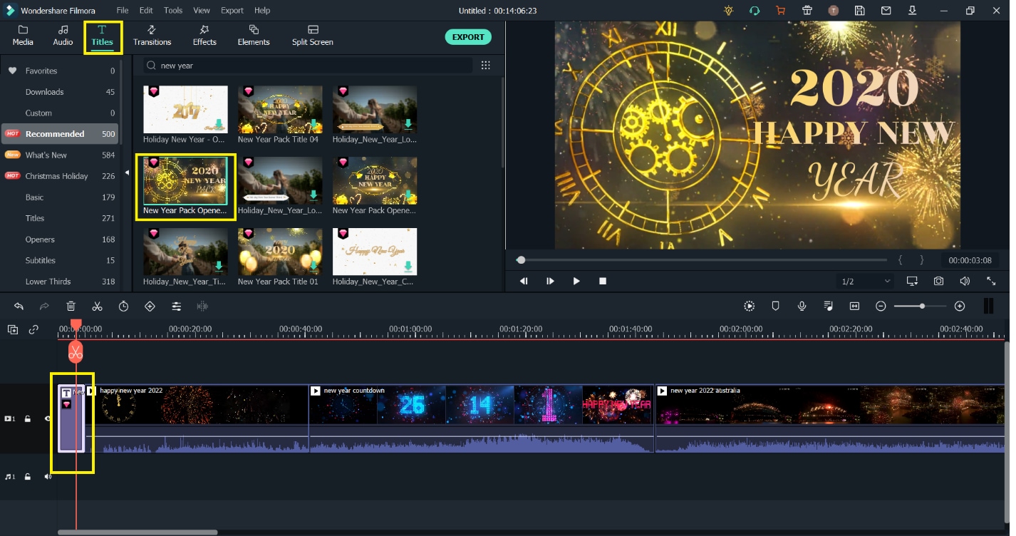Open the Media tab
This screenshot has height=536, width=1016.
pyautogui.click(x=23, y=36)
